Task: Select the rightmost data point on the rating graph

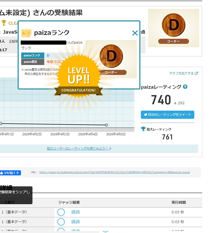Action: [106, 125]
